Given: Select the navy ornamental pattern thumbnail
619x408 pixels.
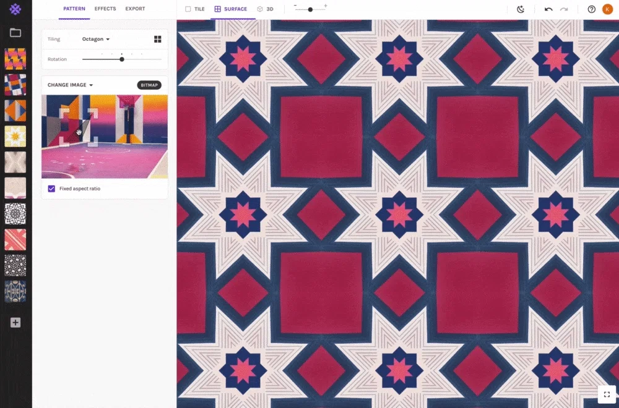Looking at the screenshot, I should 15,291.
